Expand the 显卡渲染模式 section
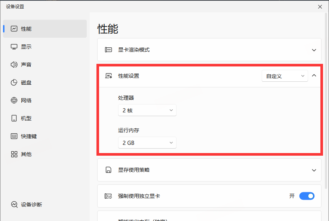 pos(314,50)
